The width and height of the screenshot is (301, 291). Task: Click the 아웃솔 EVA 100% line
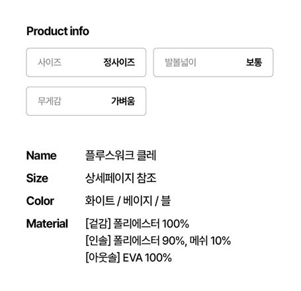tap(128, 257)
